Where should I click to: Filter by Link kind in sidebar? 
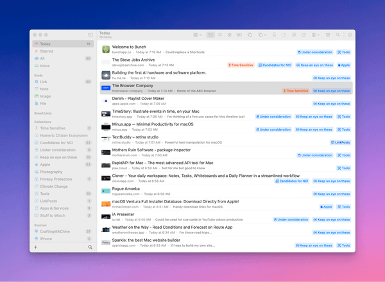pyautogui.click(x=63, y=81)
